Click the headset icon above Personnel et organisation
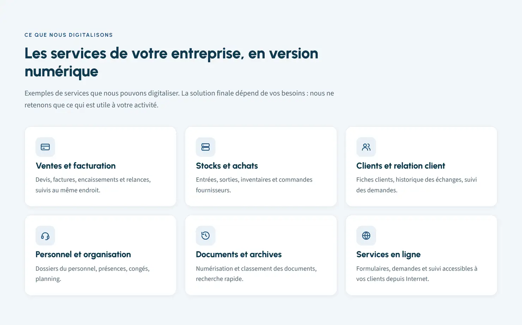 [x=45, y=236]
